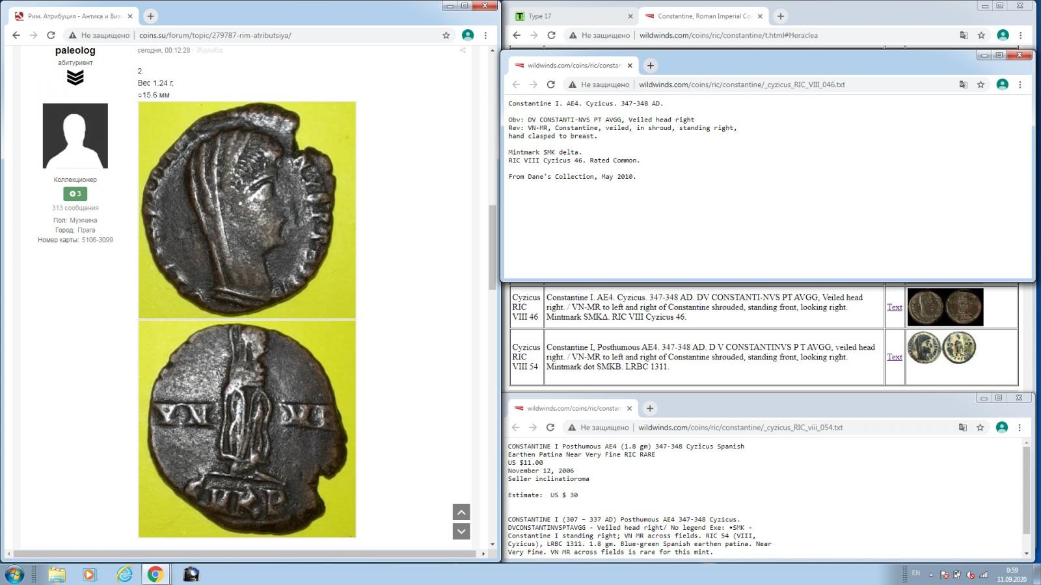This screenshot has width=1041, height=585.
Task: Go back in the cyzicus_RIC_VIII_046.txt window
Action: (516, 84)
